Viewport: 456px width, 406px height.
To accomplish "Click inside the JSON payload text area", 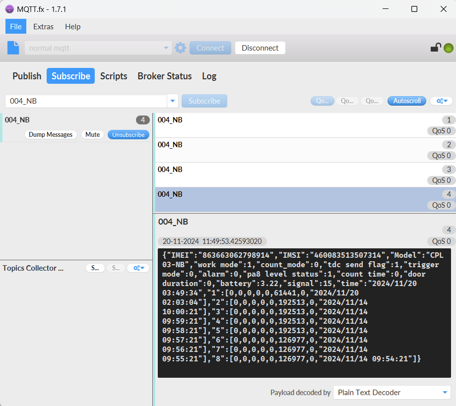I will click(304, 313).
